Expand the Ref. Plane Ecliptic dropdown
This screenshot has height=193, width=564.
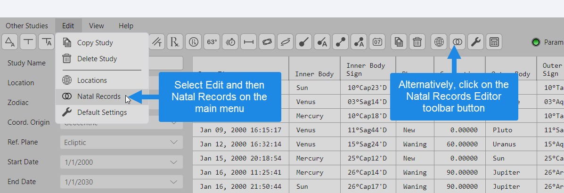121,143
